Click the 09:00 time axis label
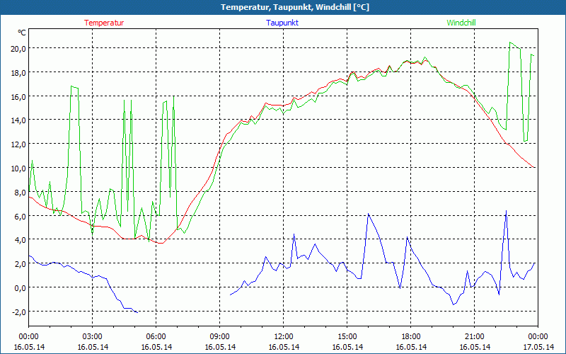Image resolution: width=566 pixels, height=354 pixels. pos(219,337)
